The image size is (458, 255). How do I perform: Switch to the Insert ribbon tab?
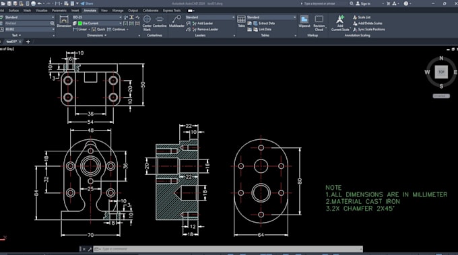75,11
